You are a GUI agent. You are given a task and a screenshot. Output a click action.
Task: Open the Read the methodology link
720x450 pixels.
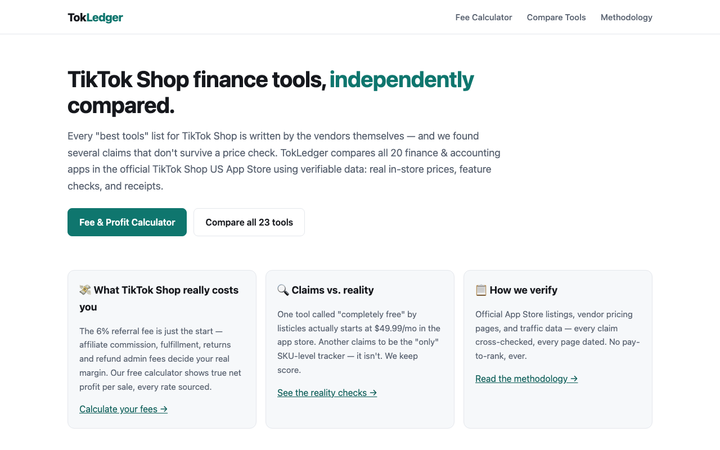(x=526, y=379)
